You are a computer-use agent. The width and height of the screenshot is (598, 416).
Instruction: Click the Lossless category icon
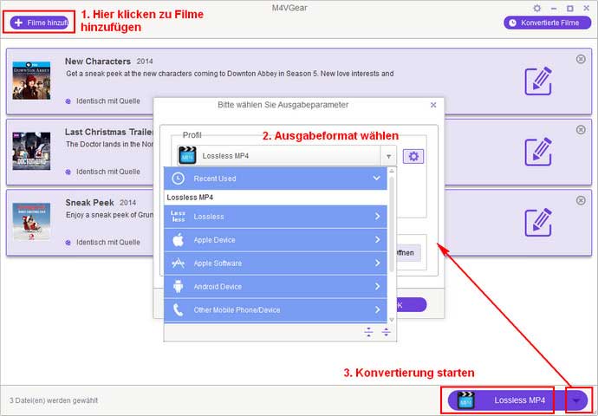179,216
